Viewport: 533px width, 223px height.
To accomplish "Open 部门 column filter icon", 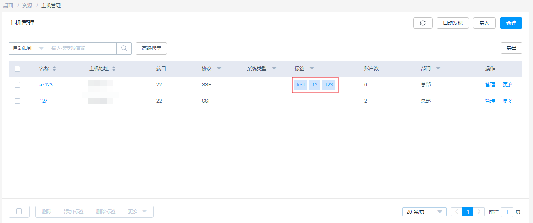I will point(438,68).
